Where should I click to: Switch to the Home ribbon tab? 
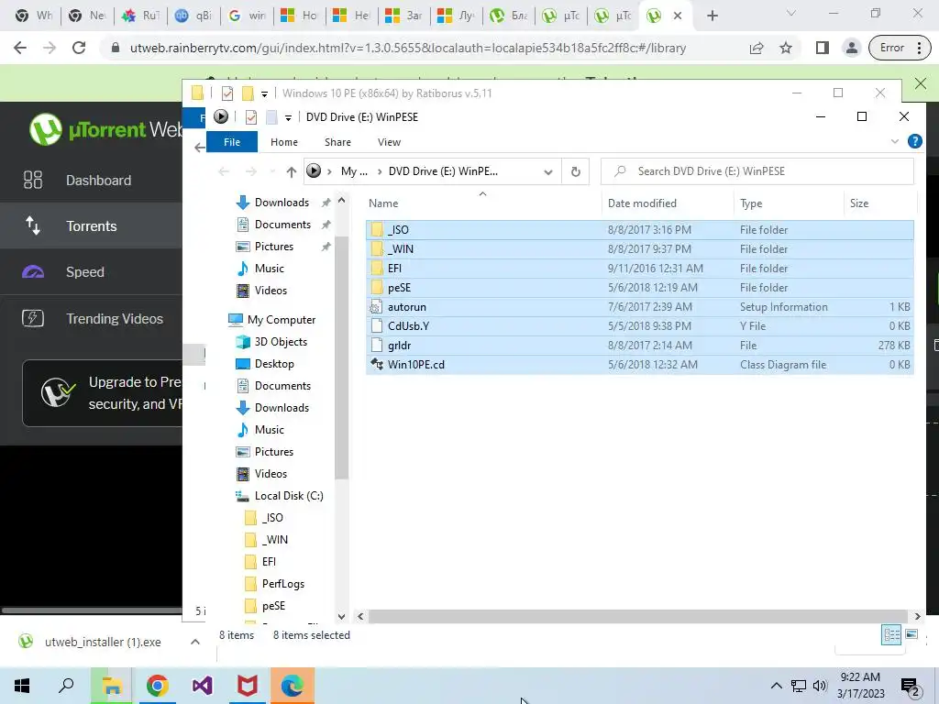click(284, 142)
